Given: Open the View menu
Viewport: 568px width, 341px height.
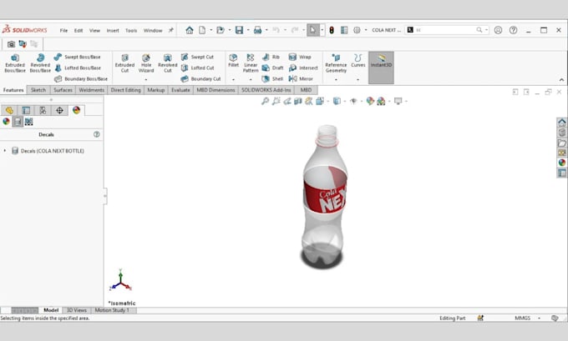Looking at the screenshot, I should 94,30.
